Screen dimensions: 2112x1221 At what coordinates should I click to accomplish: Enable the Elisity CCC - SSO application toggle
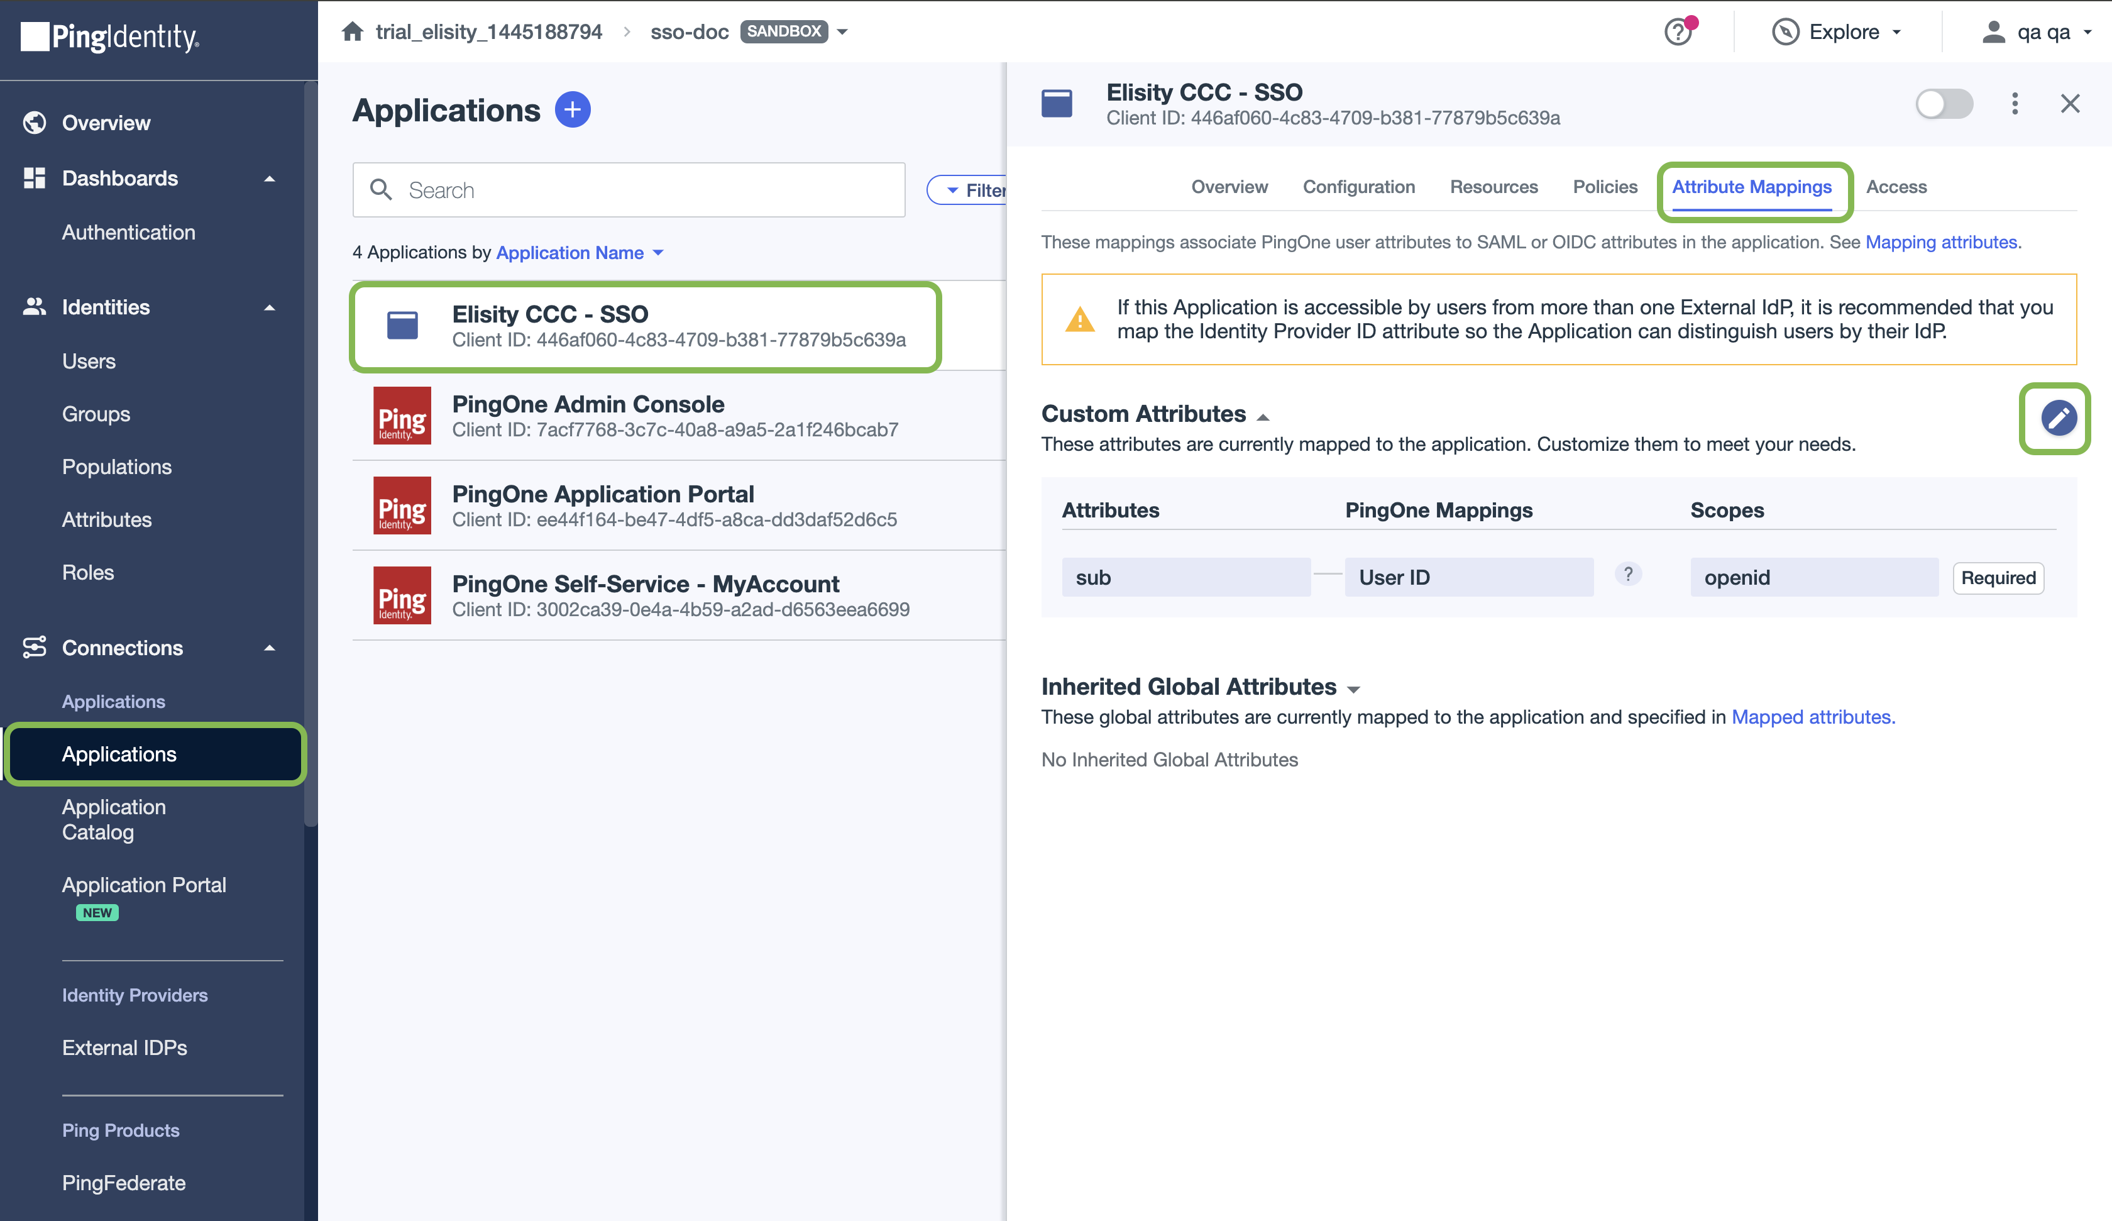click(1944, 104)
